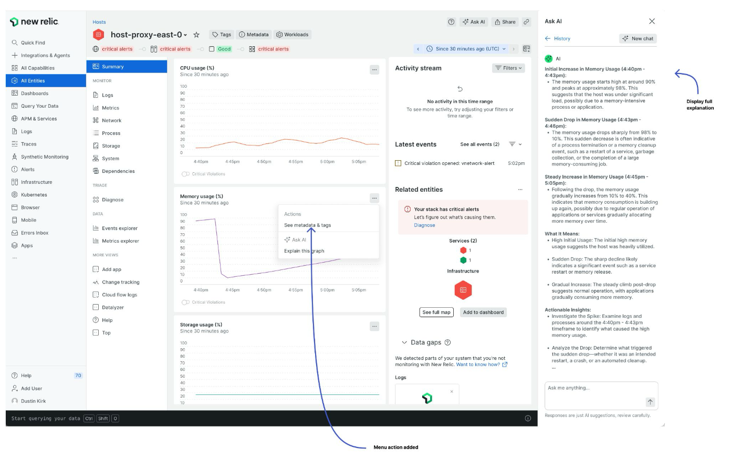Image resolution: width=730 pixels, height=458 pixels.
Task: Copy permalink with the link icon
Action: (x=526, y=22)
